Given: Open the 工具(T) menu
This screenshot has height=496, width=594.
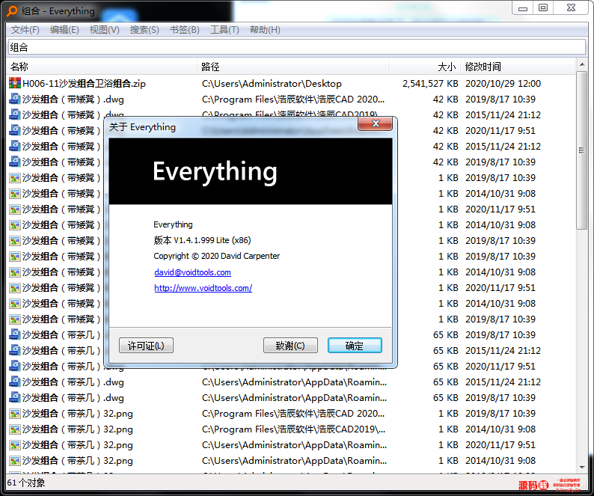Looking at the screenshot, I should point(224,30).
